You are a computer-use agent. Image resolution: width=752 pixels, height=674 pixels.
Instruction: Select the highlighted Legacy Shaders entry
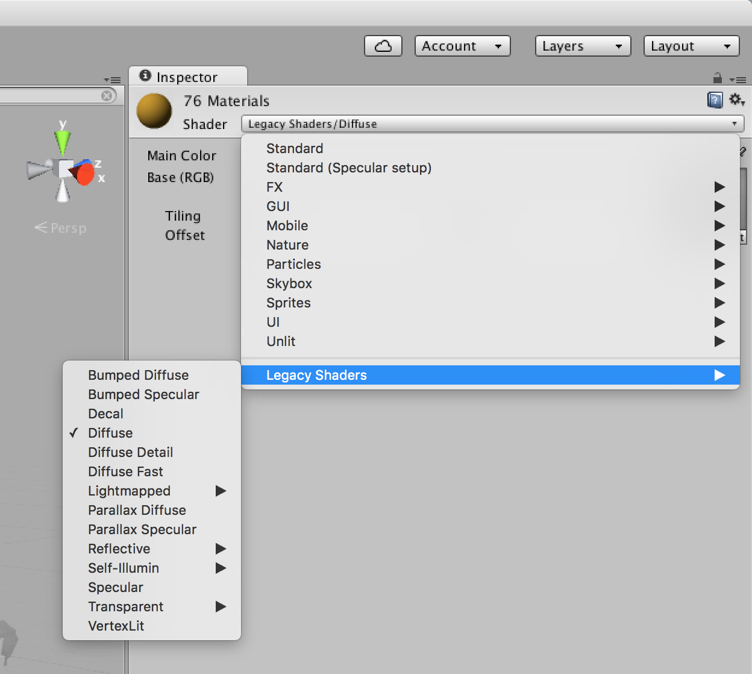coord(490,375)
